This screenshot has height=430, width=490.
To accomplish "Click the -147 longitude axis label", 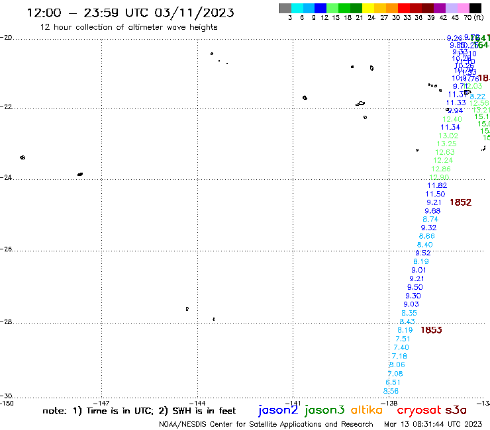I will [x=101, y=404].
